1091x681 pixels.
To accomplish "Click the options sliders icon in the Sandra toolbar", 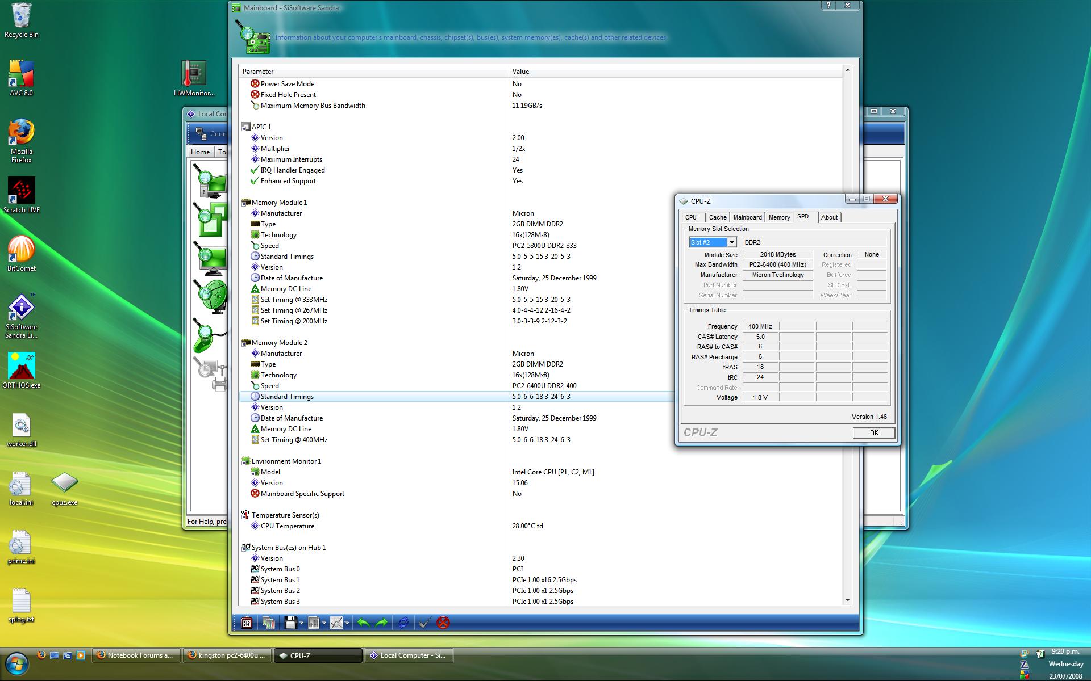I will [247, 623].
